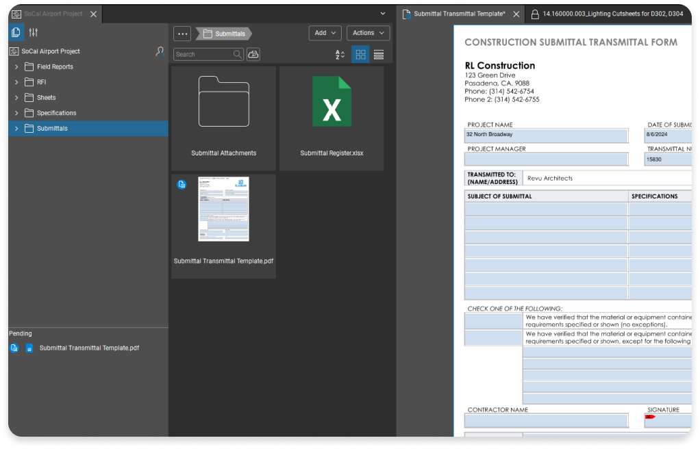Click the first Specifications column cell
The height and width of the screenshot is (449, 700).
pos(660,209)
